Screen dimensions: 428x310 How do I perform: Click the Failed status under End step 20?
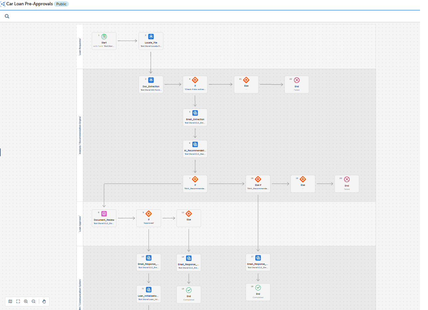pyautogui.click(x=347, y=189)
